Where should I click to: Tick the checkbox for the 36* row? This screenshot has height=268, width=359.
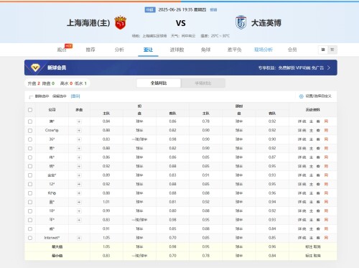(x=30, y=139)
